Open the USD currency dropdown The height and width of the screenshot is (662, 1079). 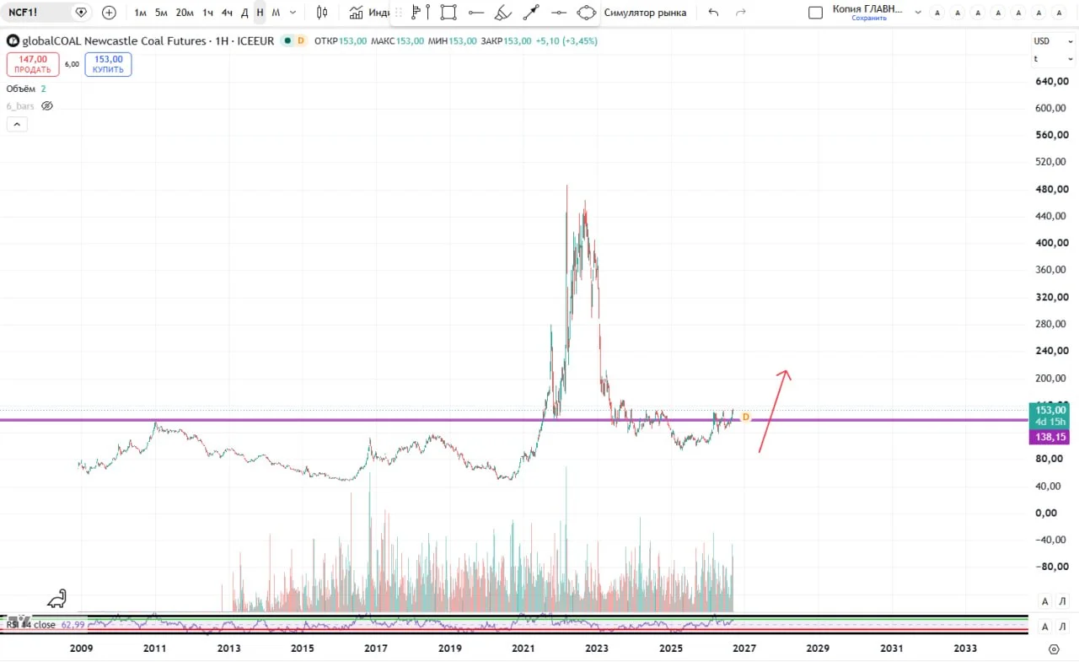(1054, 41)
